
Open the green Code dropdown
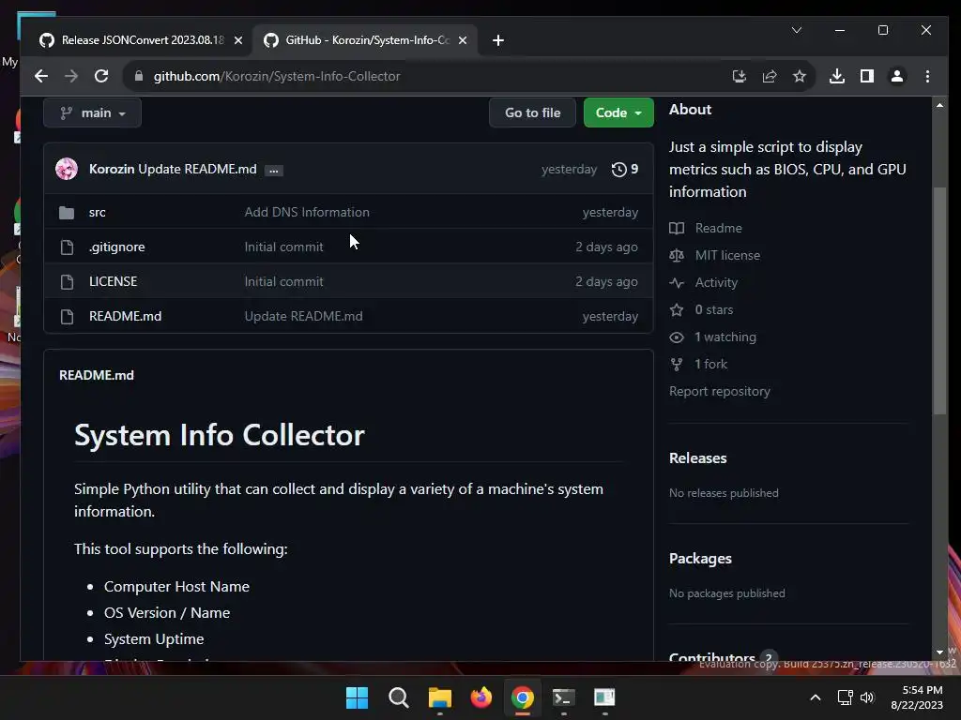click(x=618, y=112)
